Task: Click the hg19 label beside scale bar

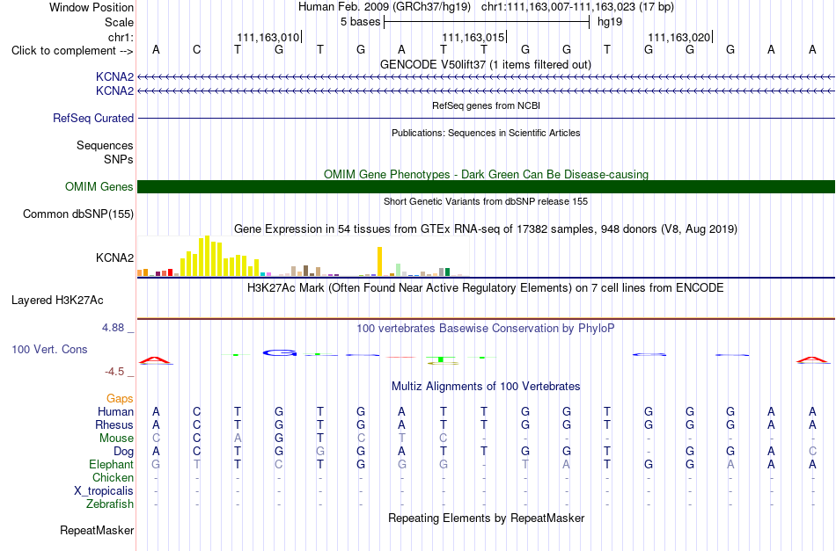Action: (x=610, y=22)
